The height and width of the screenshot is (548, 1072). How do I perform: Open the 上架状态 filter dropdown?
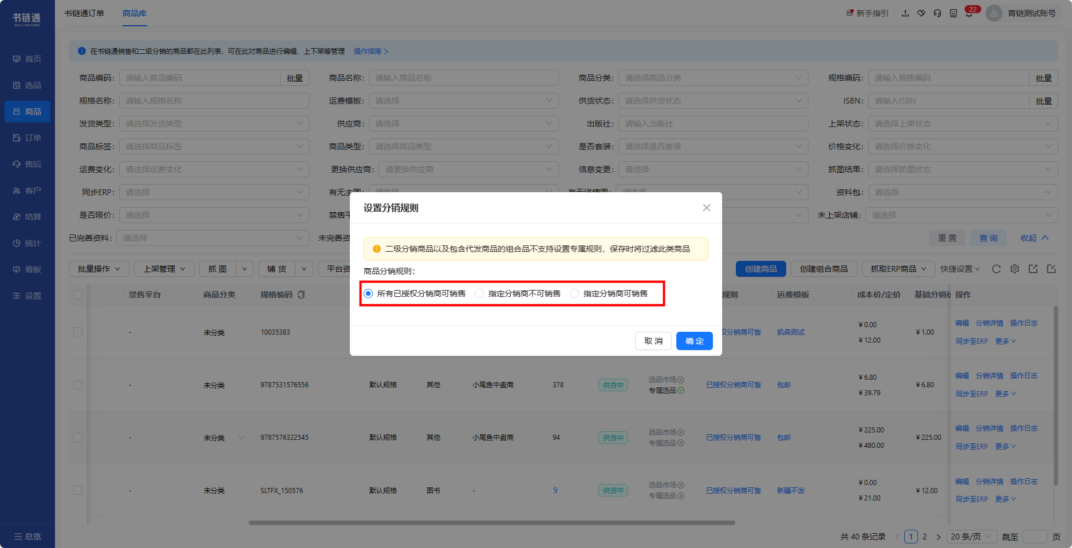(963, 124)
